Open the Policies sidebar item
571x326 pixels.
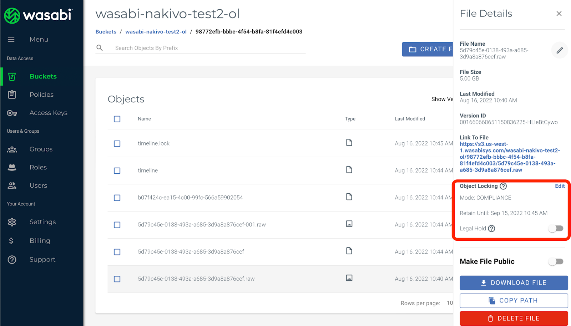click(x=41, y=95)
